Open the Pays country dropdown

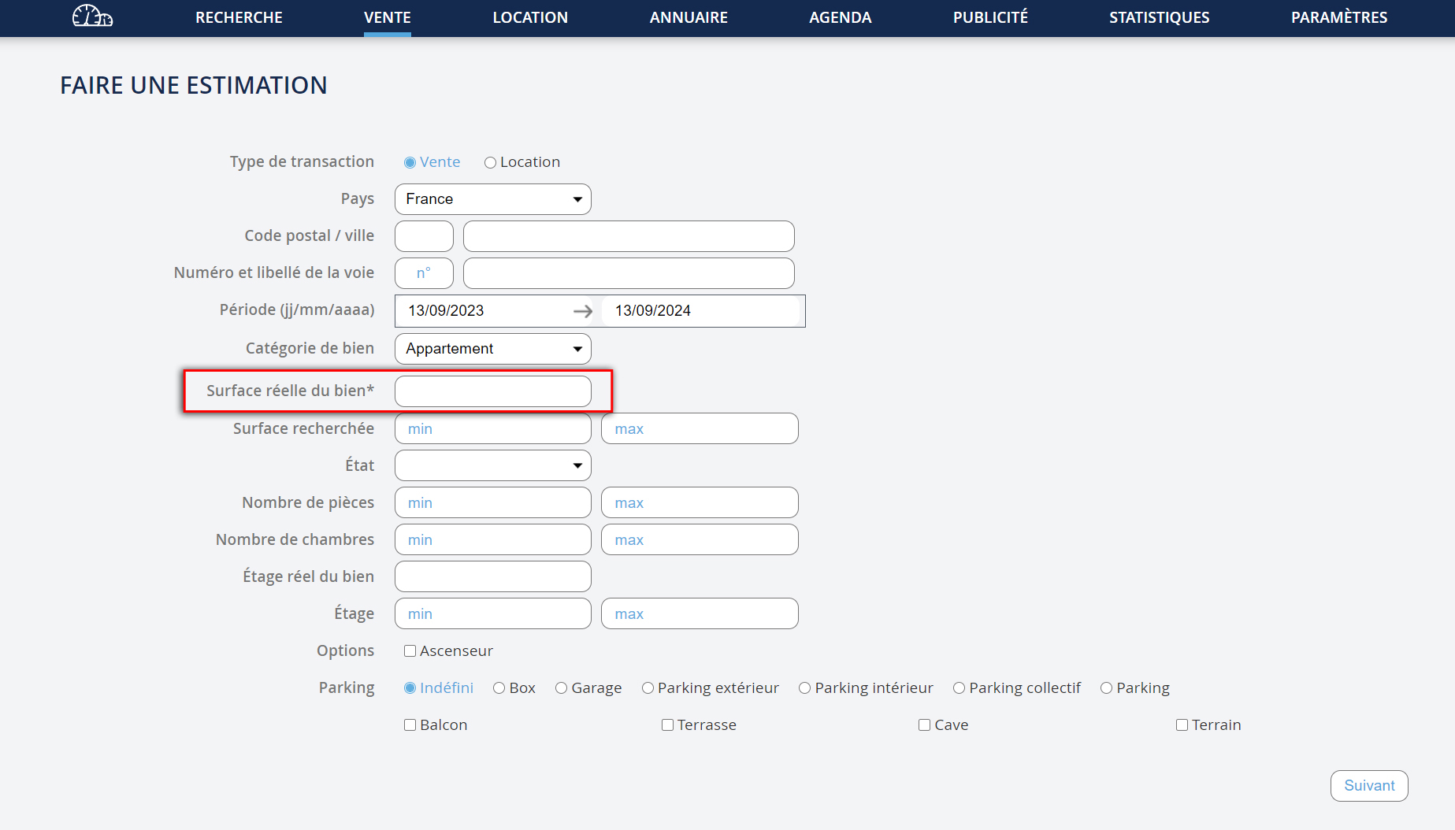[492, 199]
